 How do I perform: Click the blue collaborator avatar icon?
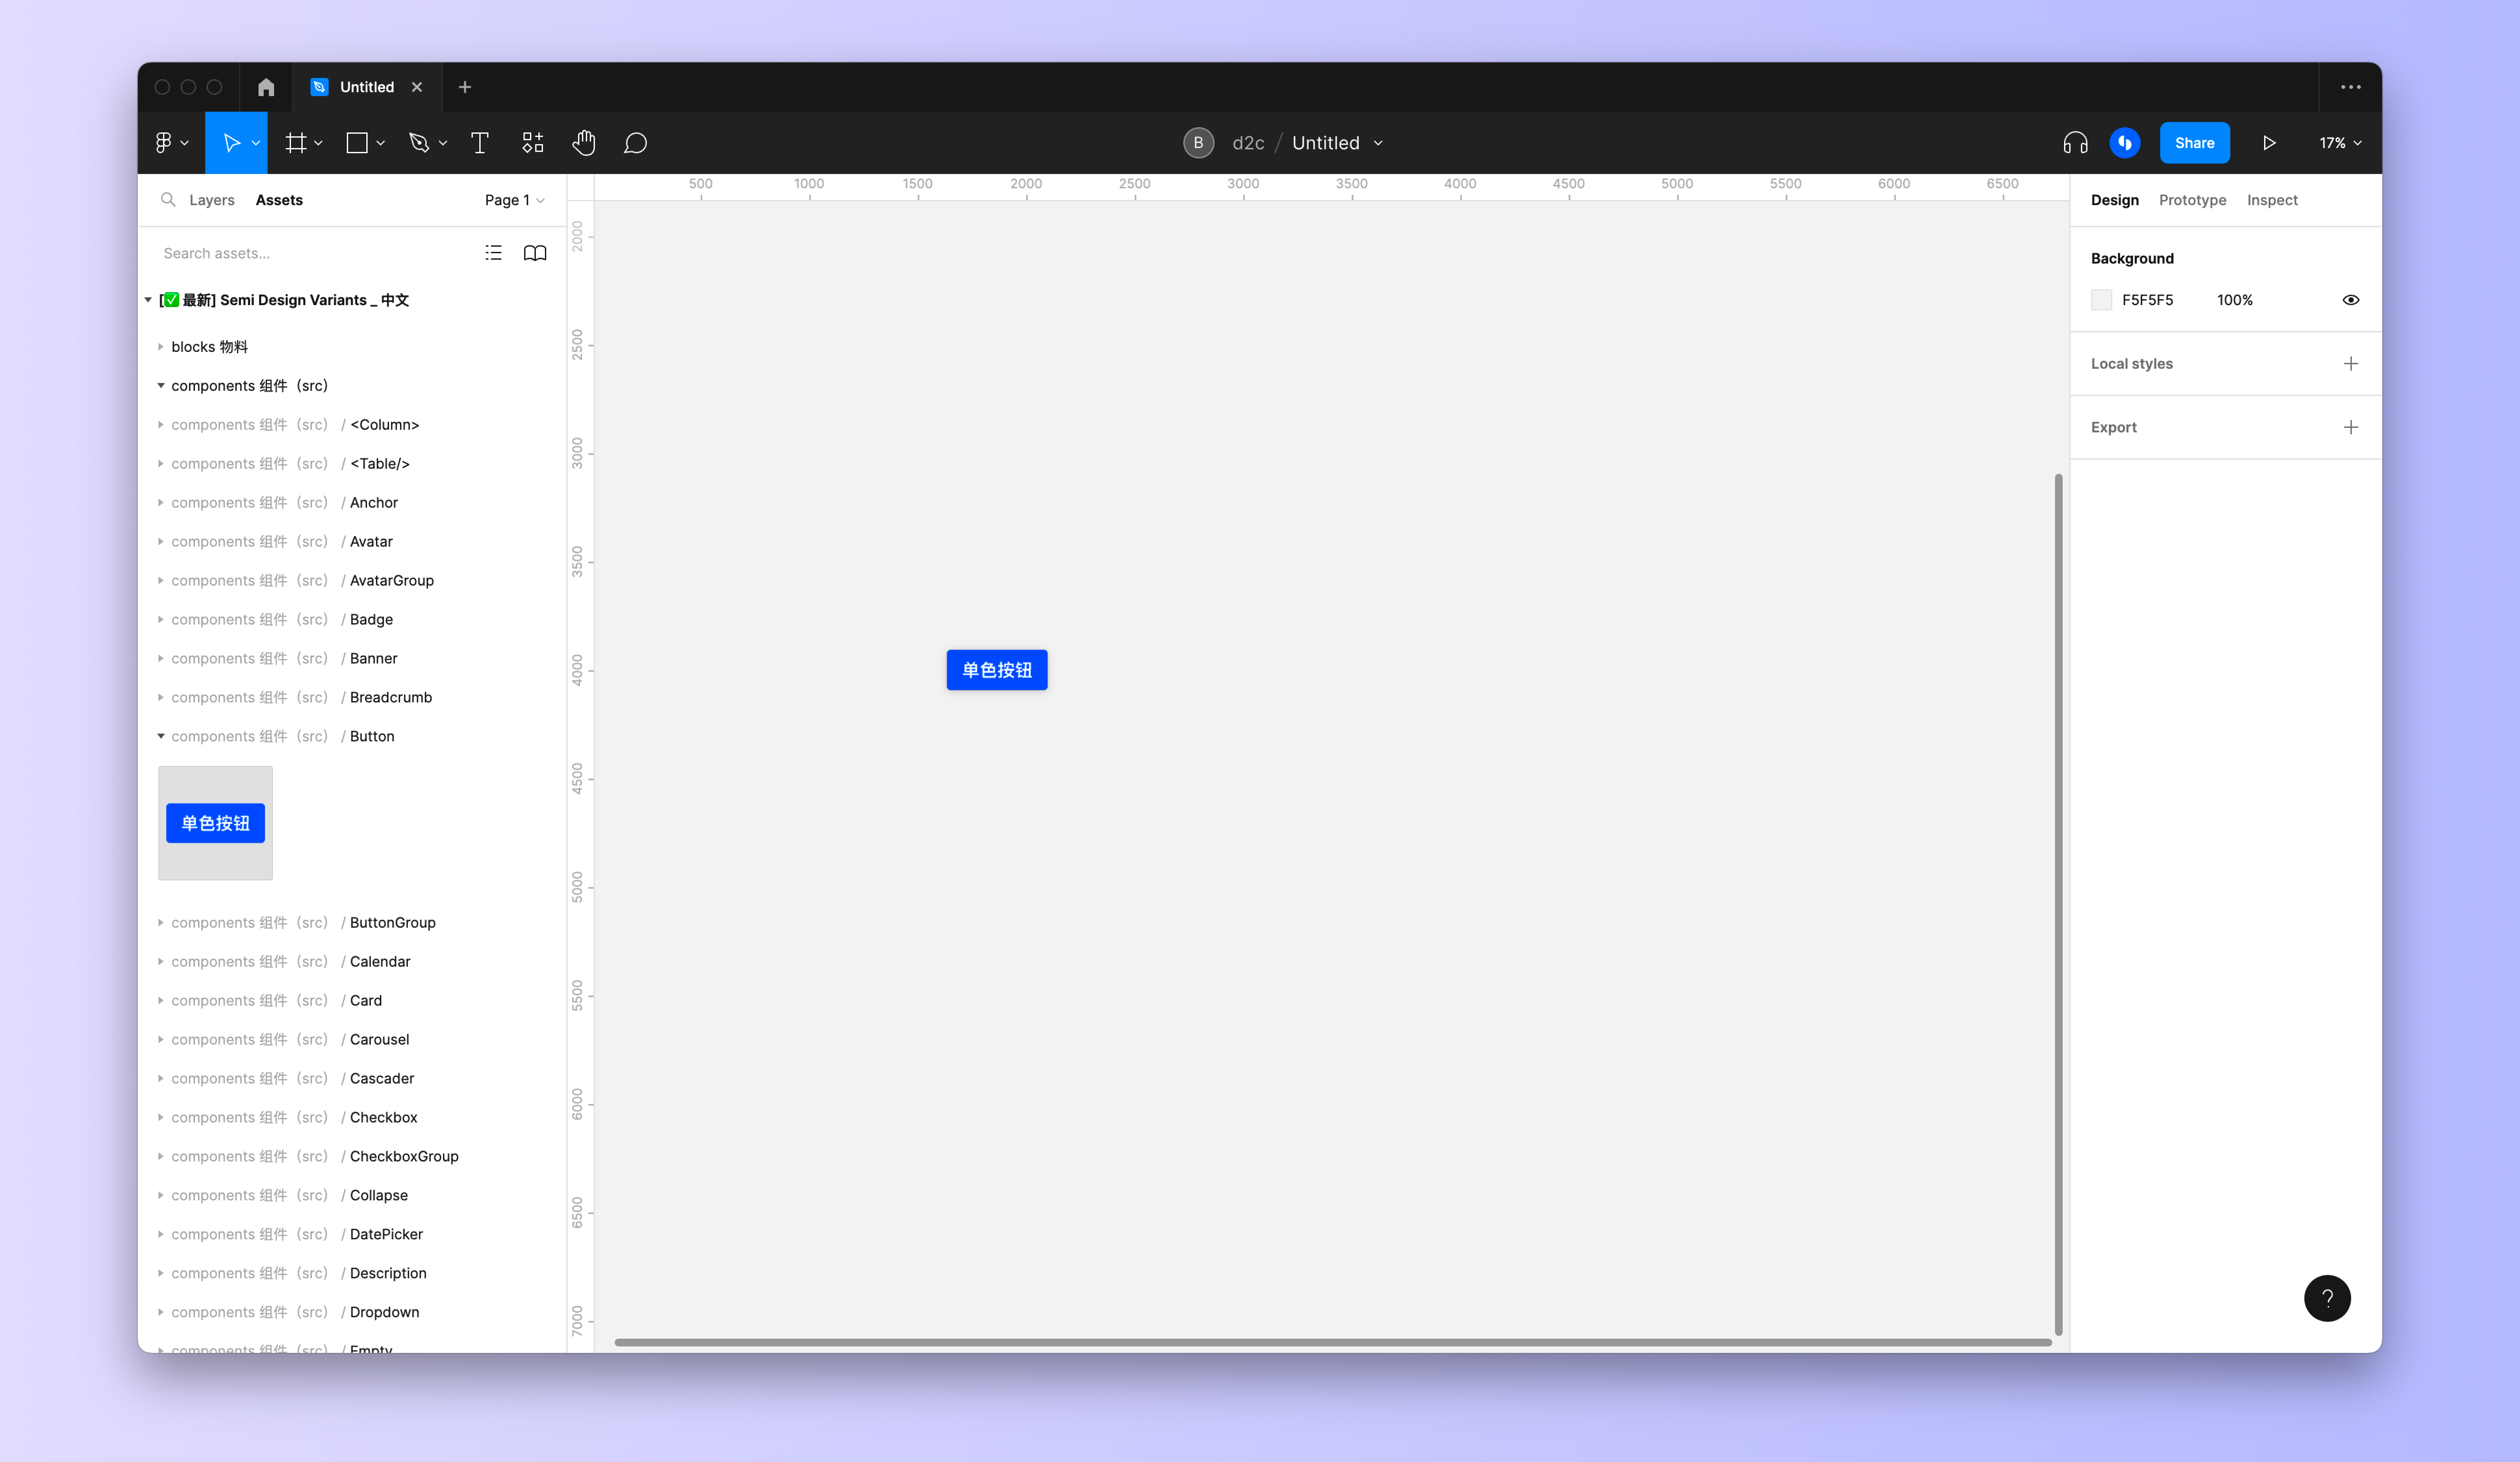[x=2125, y=143]
